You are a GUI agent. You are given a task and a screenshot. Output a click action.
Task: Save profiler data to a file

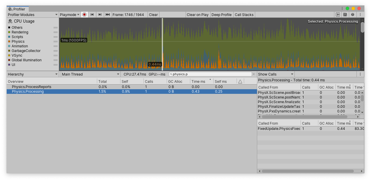pyautogui.click(x=345, y=15)
